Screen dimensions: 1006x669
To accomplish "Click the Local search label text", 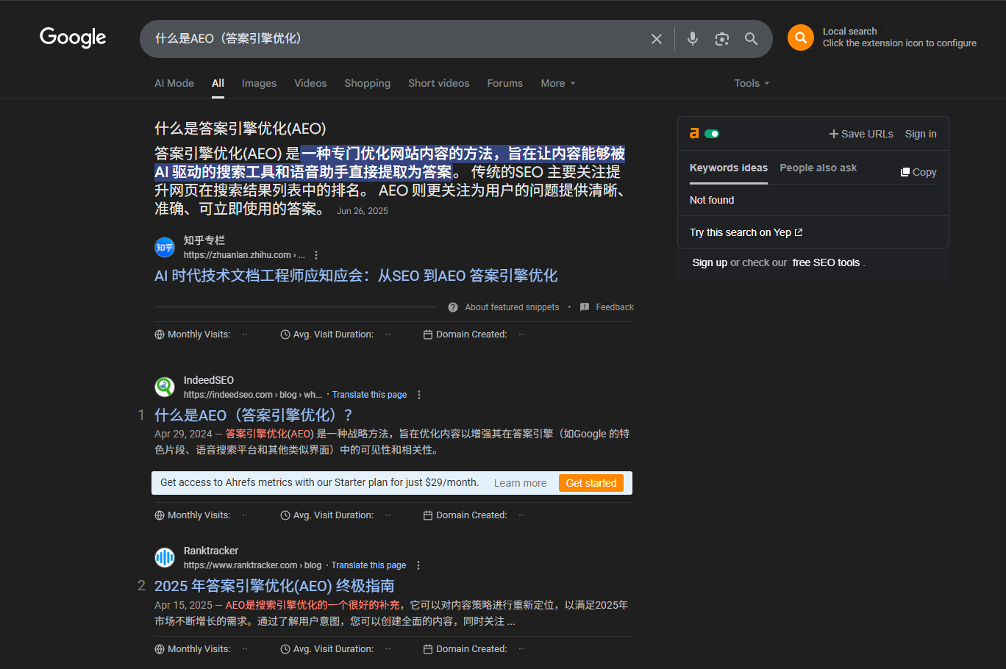I will click(849, 32).
